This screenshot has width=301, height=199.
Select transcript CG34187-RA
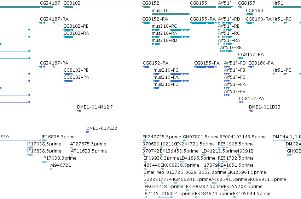coord(54,19)
